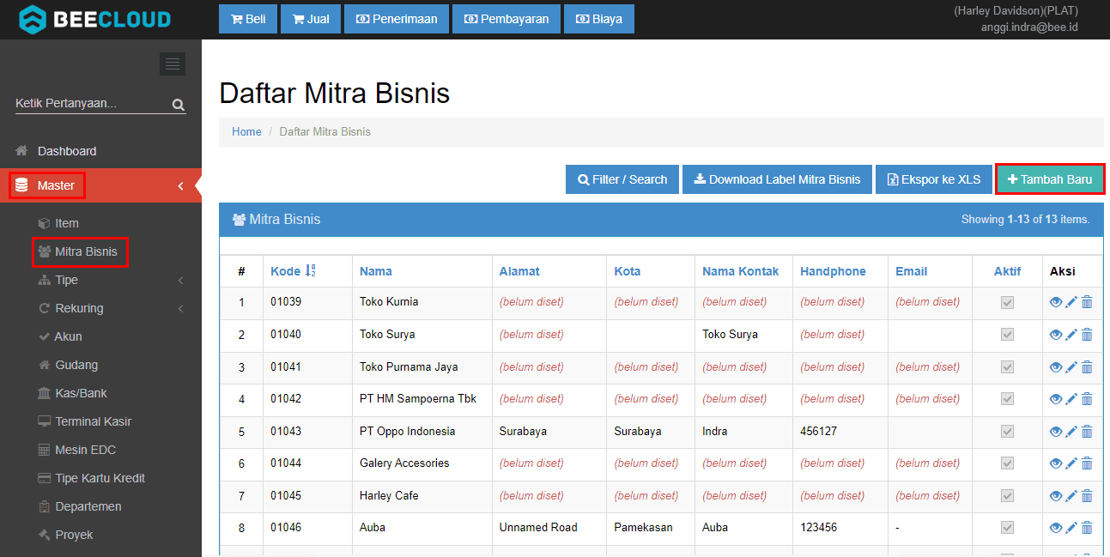Screen dimensions: 1110x557
Task: Edit Harley Cafe using the pencil icon
Action: click(1071, 496)
